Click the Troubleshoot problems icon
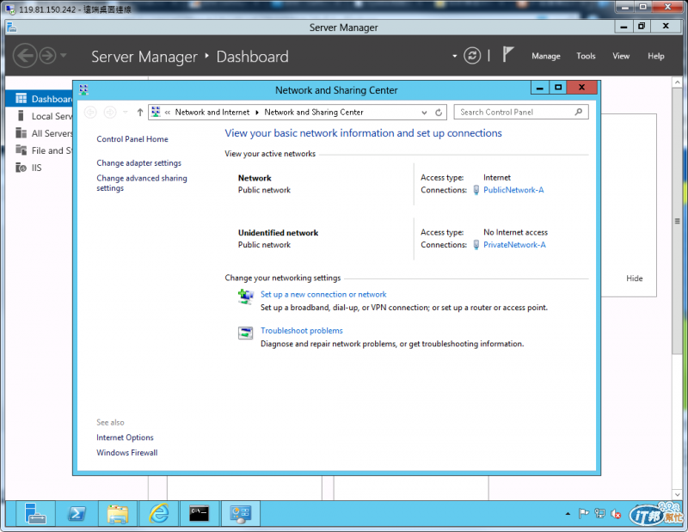The height and width of the screenshot is (532, 688). point(246,333)
